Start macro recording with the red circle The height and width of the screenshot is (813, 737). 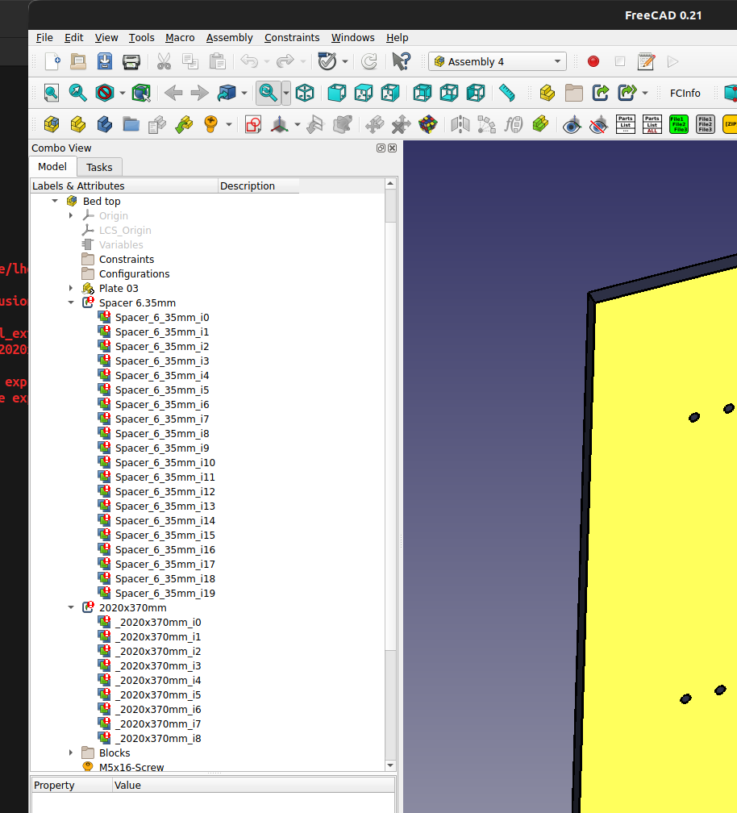click(593, 61)
